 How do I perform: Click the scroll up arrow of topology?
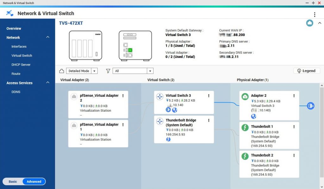point(322,85)
